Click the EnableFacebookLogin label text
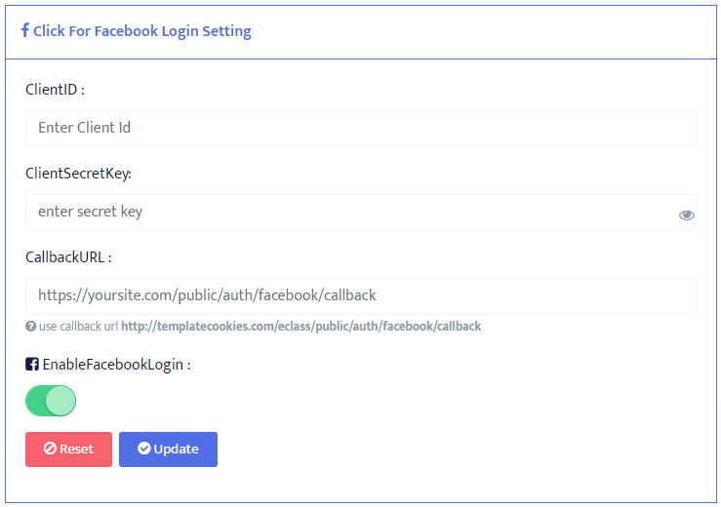 pyautogui.click(x=116, y=365)
